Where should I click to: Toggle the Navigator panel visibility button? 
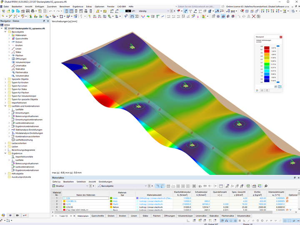pos(66,11)
